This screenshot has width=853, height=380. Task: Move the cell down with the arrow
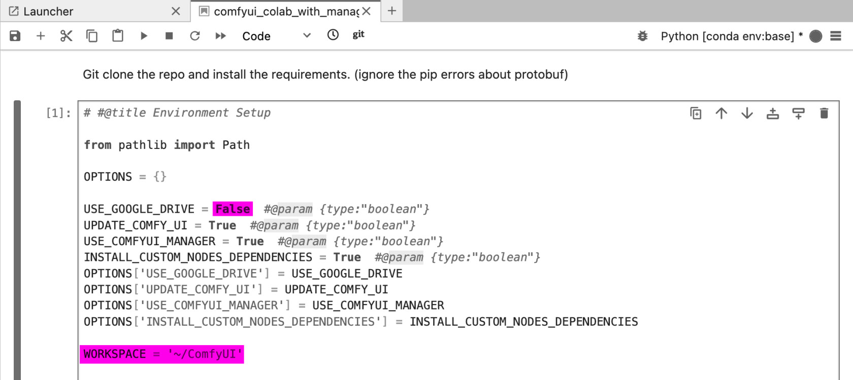point(747,113)
